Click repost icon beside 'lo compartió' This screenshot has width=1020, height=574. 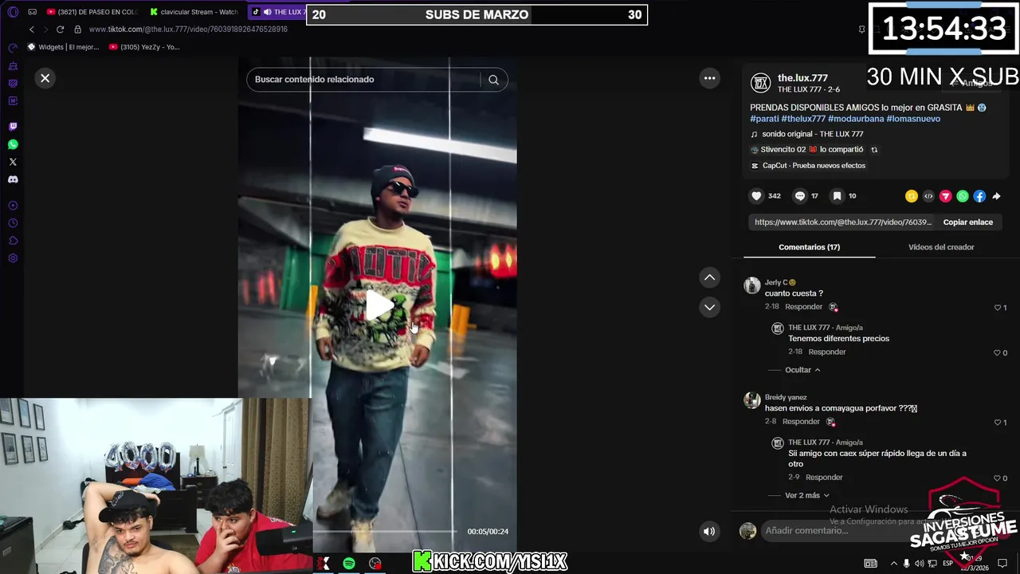tap(874, 150)
